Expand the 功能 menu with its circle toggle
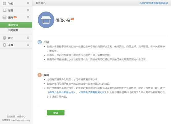 tap(28, 3)
